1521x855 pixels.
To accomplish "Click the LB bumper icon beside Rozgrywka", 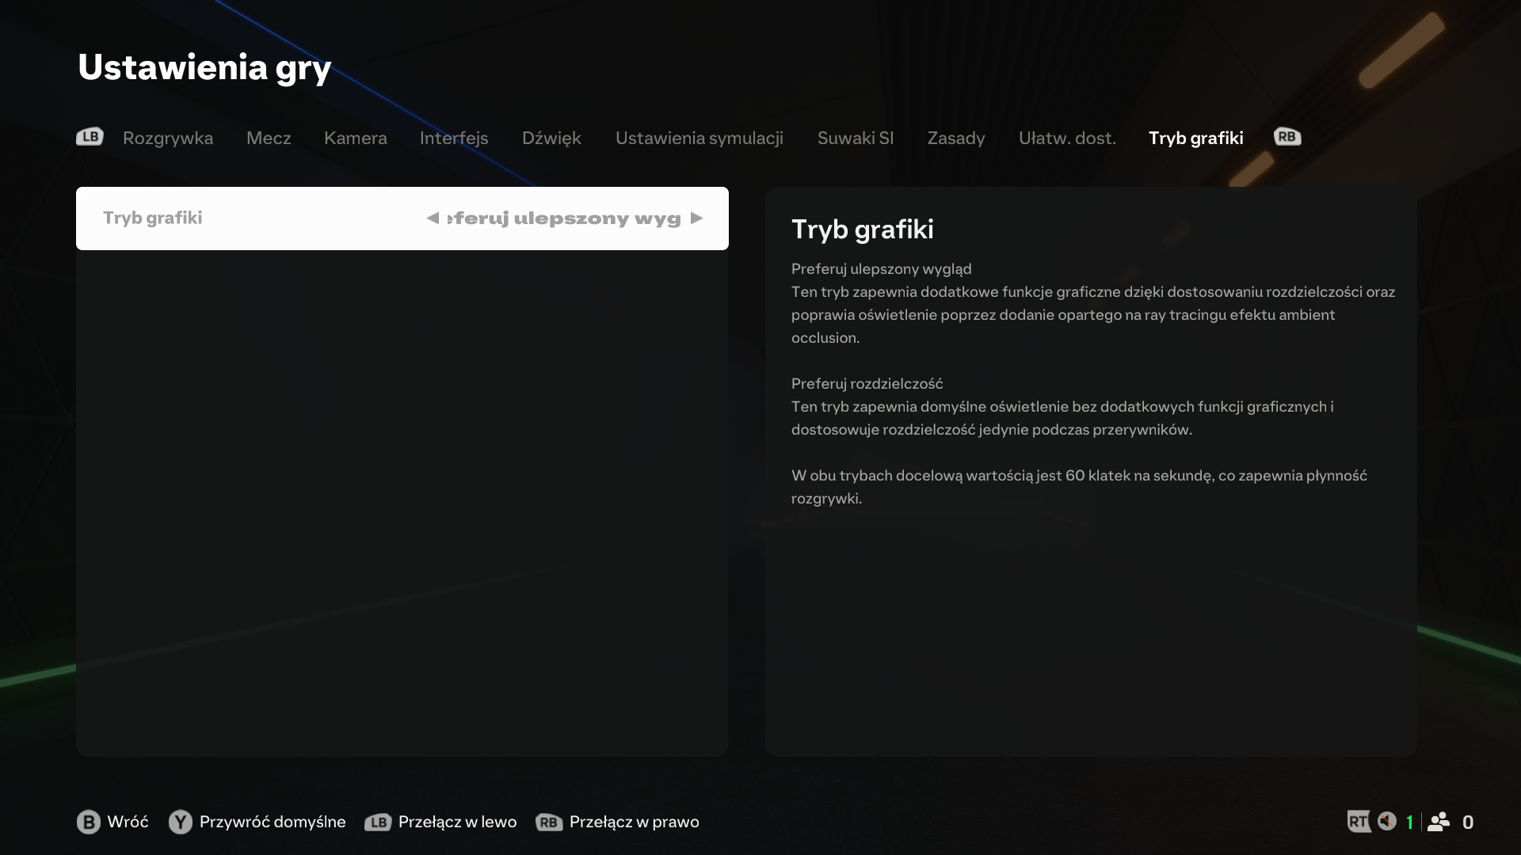I will pos(90,137).
